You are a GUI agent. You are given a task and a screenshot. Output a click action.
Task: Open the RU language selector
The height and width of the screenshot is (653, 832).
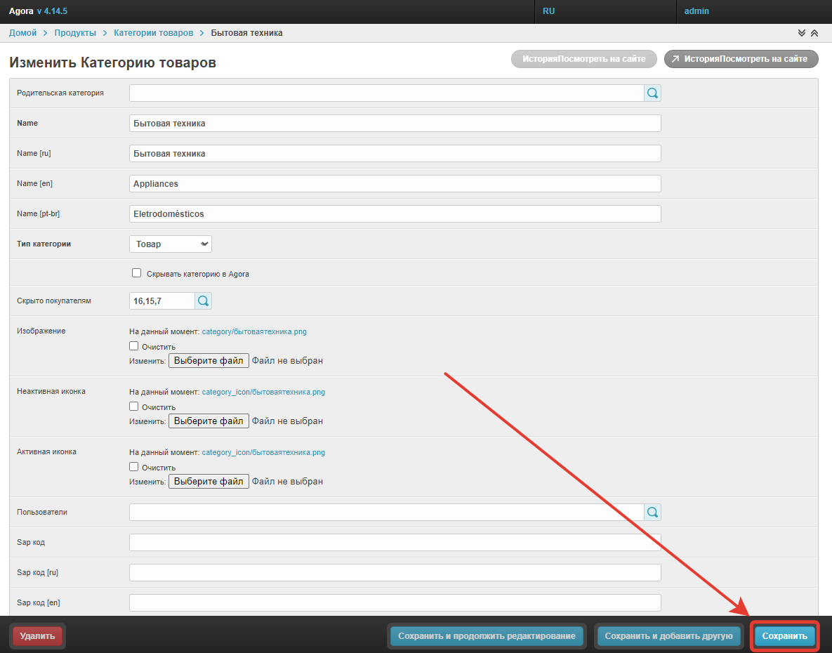pyautogui.click(x=548, y=11)
